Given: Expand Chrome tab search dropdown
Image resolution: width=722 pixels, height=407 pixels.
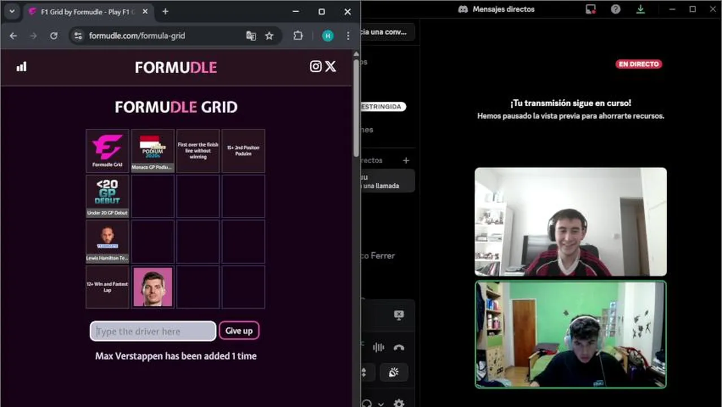Looking at the screenshot, I should [x=12, y=11].
